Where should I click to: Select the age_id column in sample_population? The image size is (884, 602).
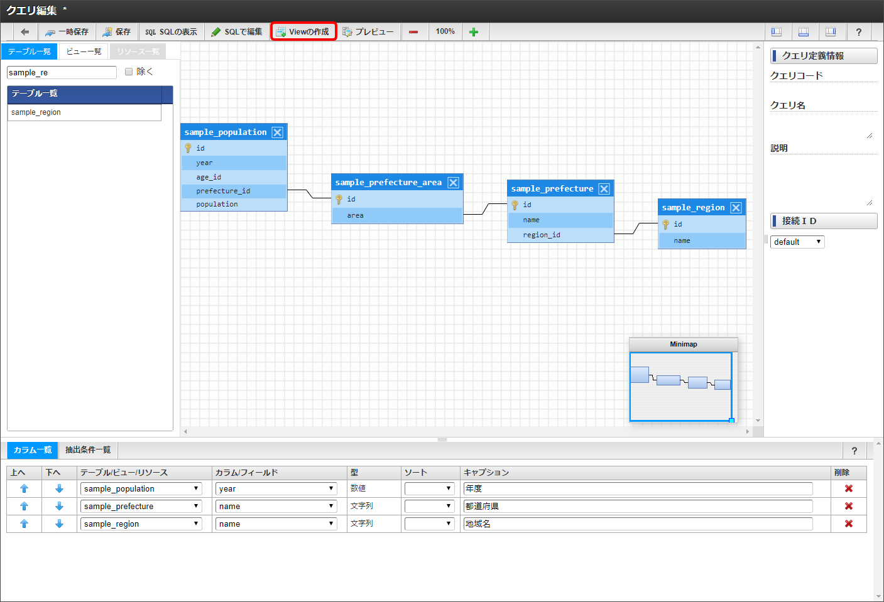tap(234, 177)
